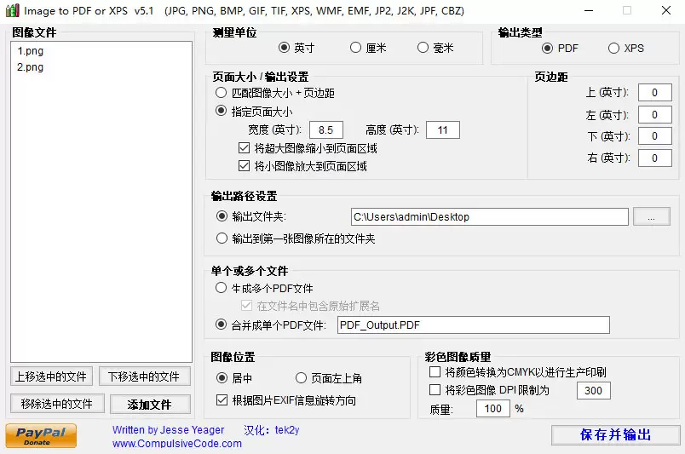
Task: Click 上移选中的文件 button
Action: (52, 376)
